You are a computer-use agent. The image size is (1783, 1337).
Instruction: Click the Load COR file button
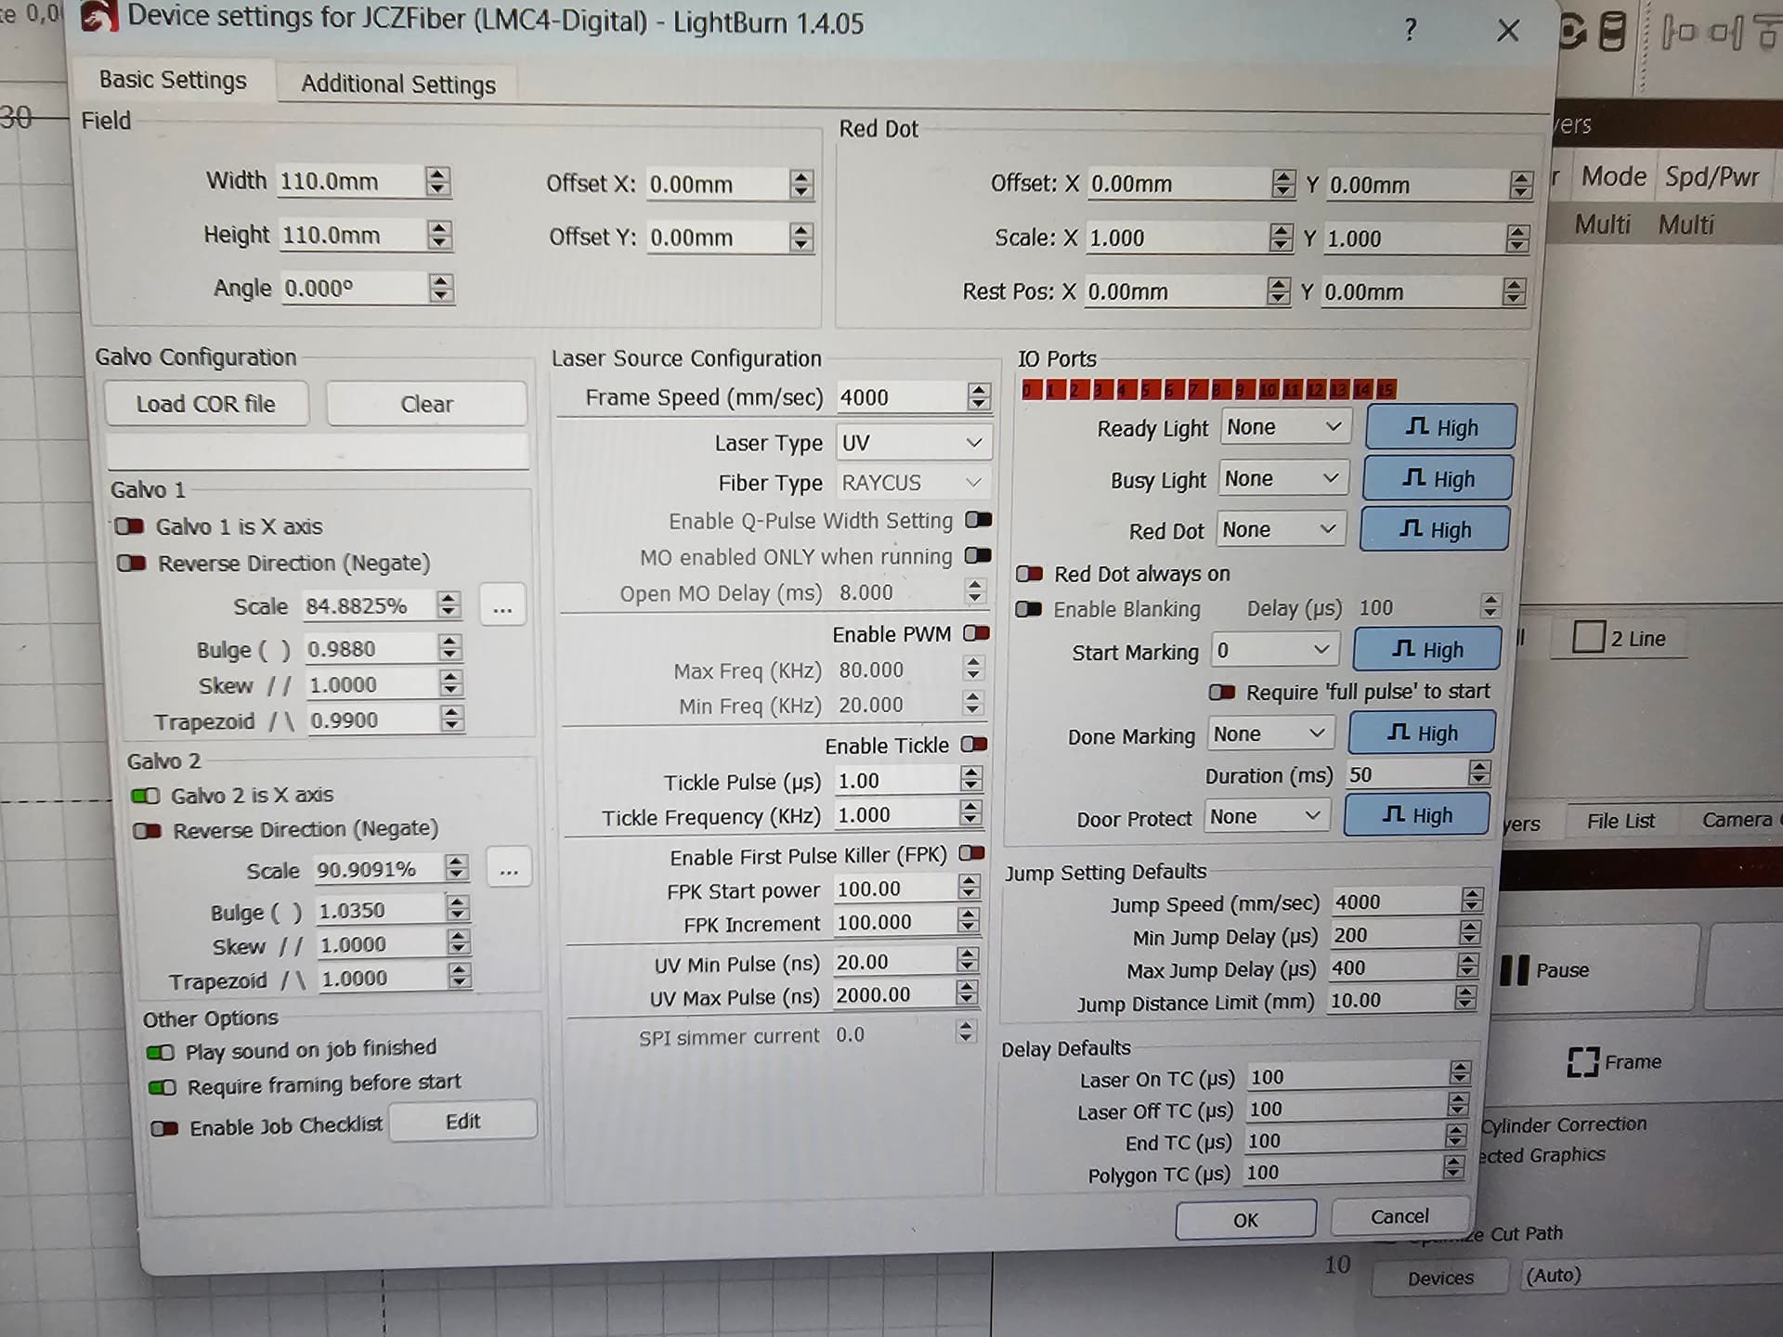pyautogui.click(x=205, y=405)
